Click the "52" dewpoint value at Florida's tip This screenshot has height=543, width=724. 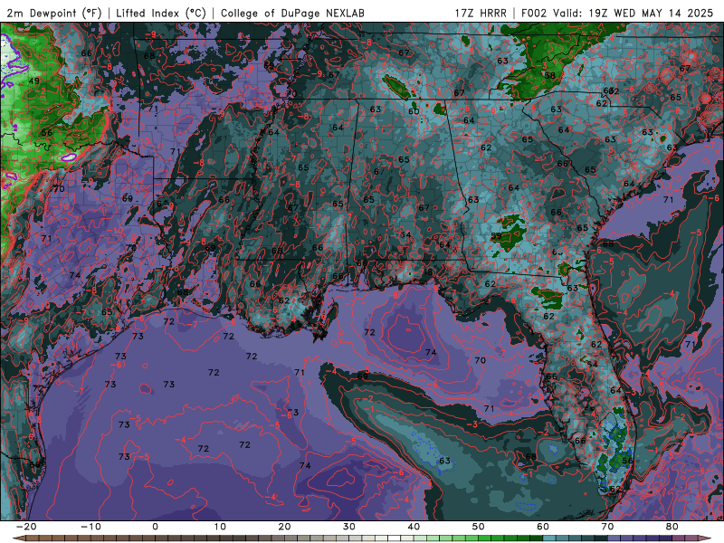tap(615, 489)
